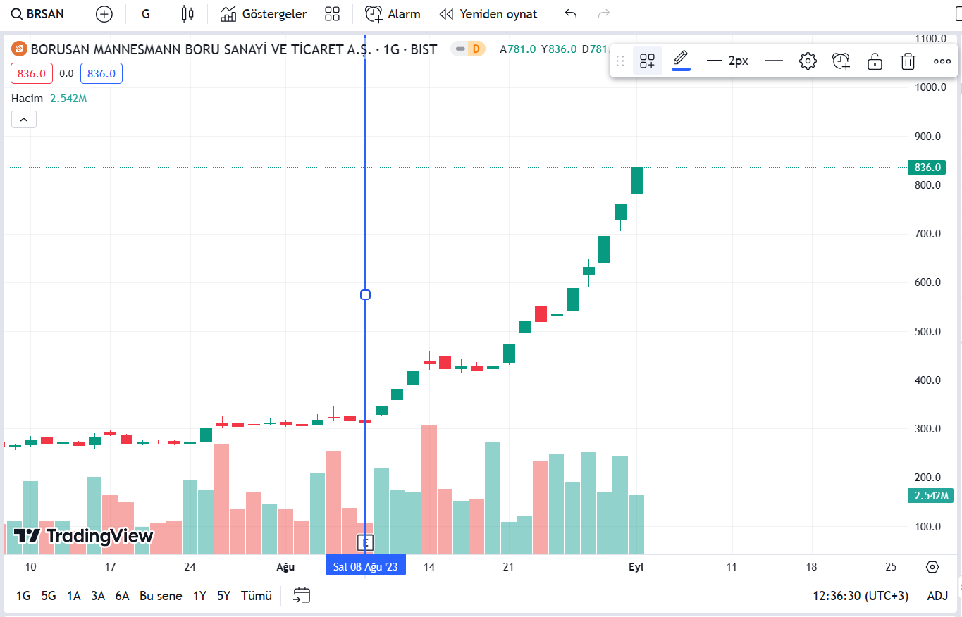Click the Sal 08 Ağu '23 date label
This screenshot has width=962, height=617.
(365, 566)
